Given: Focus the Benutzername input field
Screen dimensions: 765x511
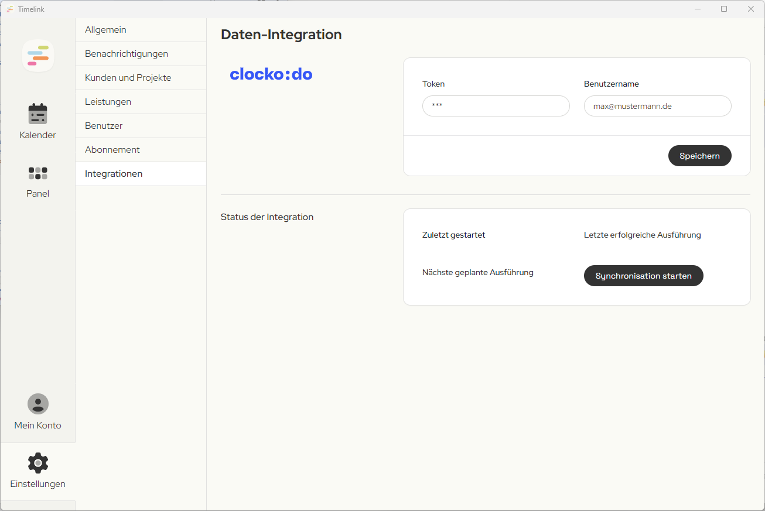Looking at the screenshot, I should pyautogui.click(x=657, y=106).
